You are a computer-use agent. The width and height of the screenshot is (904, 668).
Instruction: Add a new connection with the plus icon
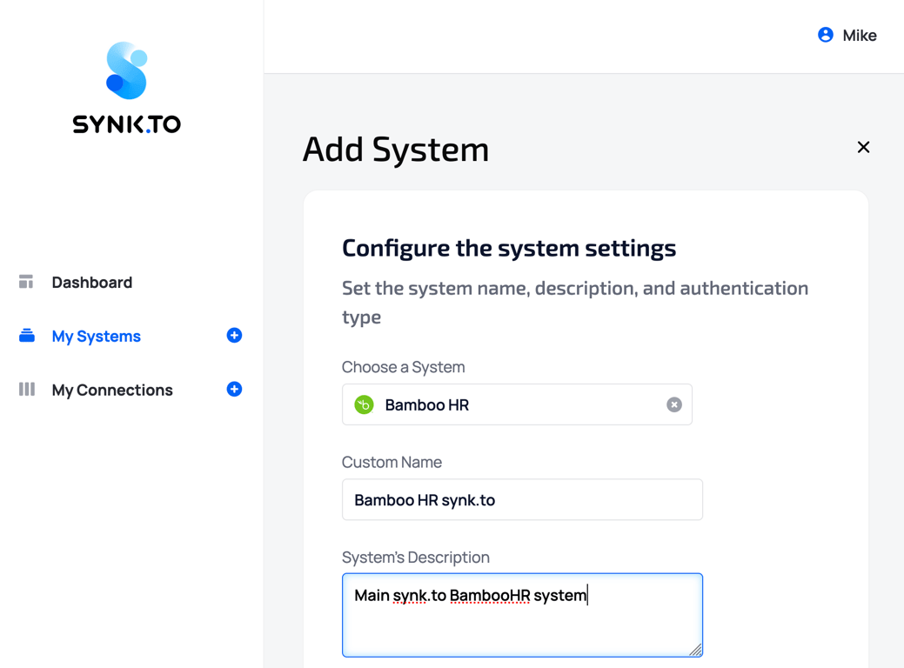coord(234,390)
